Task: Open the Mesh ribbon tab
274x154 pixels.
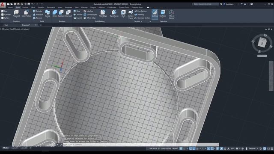Action: [33, 7]
